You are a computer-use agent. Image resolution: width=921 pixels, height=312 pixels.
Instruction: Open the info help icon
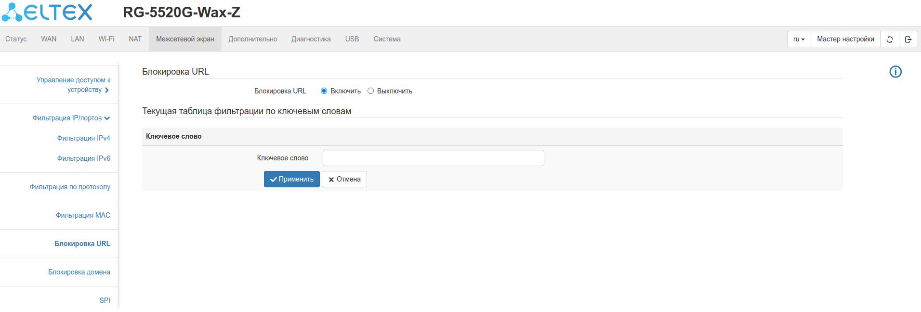click(x=895, y=72)
